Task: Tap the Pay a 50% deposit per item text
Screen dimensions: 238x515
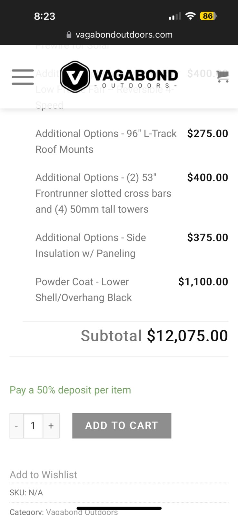Action: (x=70, y=390)
